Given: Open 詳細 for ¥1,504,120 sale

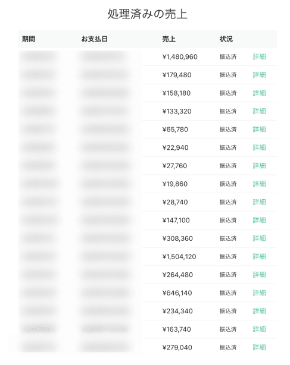Looking at the screenshot, I should point(259,257).
